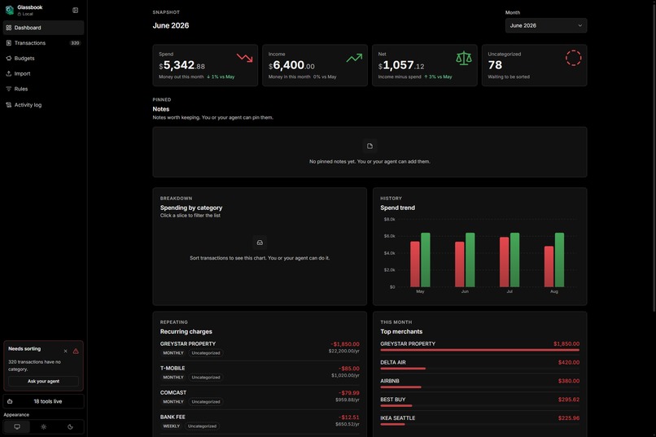The image size is (656, 437).
Task: Collapse the sidebar with the panel icon
Action: pos(76,10)
